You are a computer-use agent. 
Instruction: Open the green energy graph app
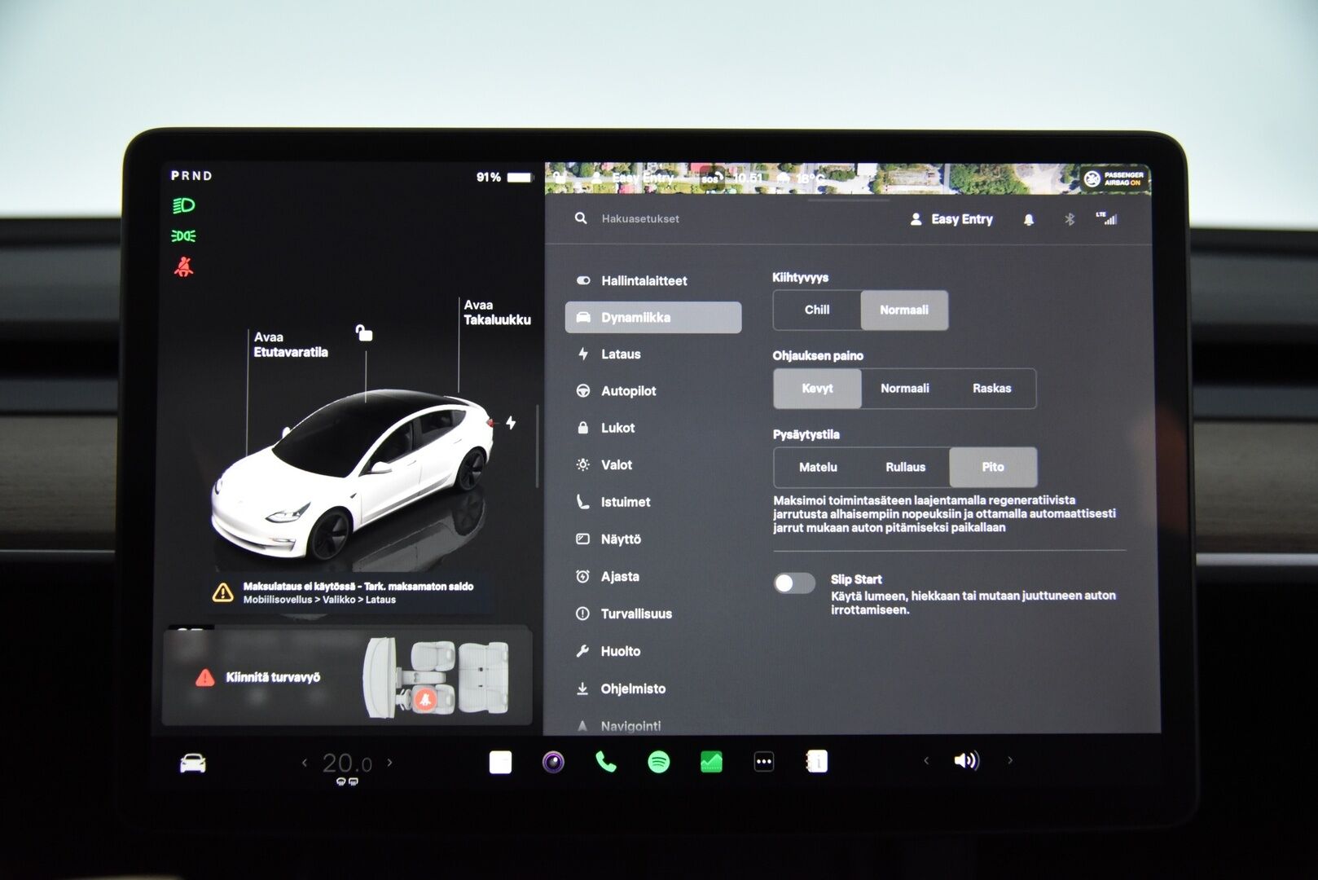click(711, 762)
